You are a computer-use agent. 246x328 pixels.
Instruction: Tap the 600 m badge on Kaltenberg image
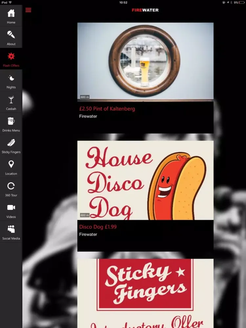85,97
